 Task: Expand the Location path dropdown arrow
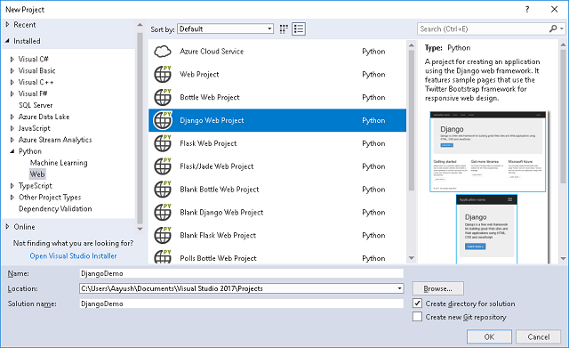[399, 288]
